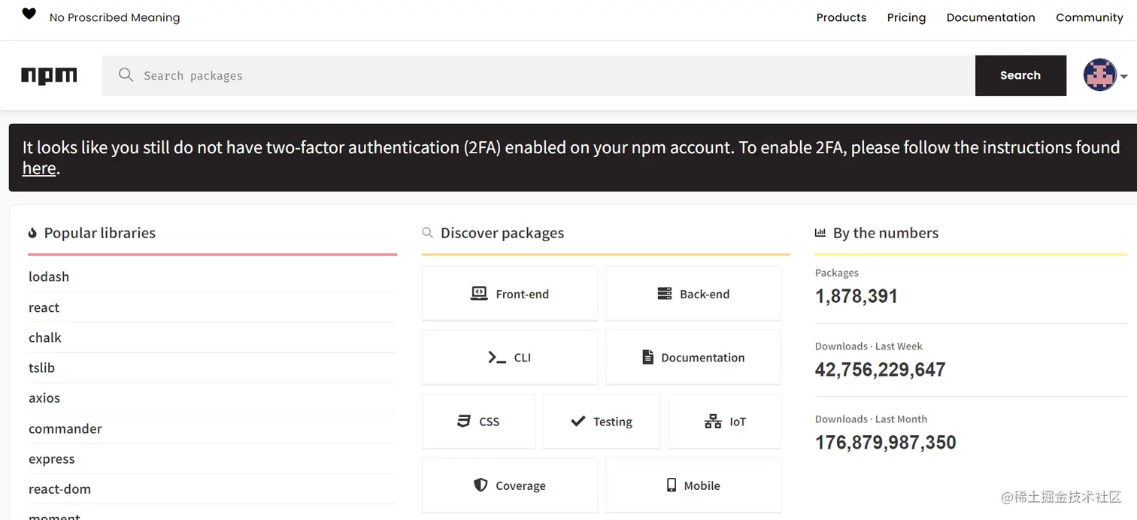Screen dimensions: 1137x520
Task: Go to Documentation in top nav
Action: [990, 17]
